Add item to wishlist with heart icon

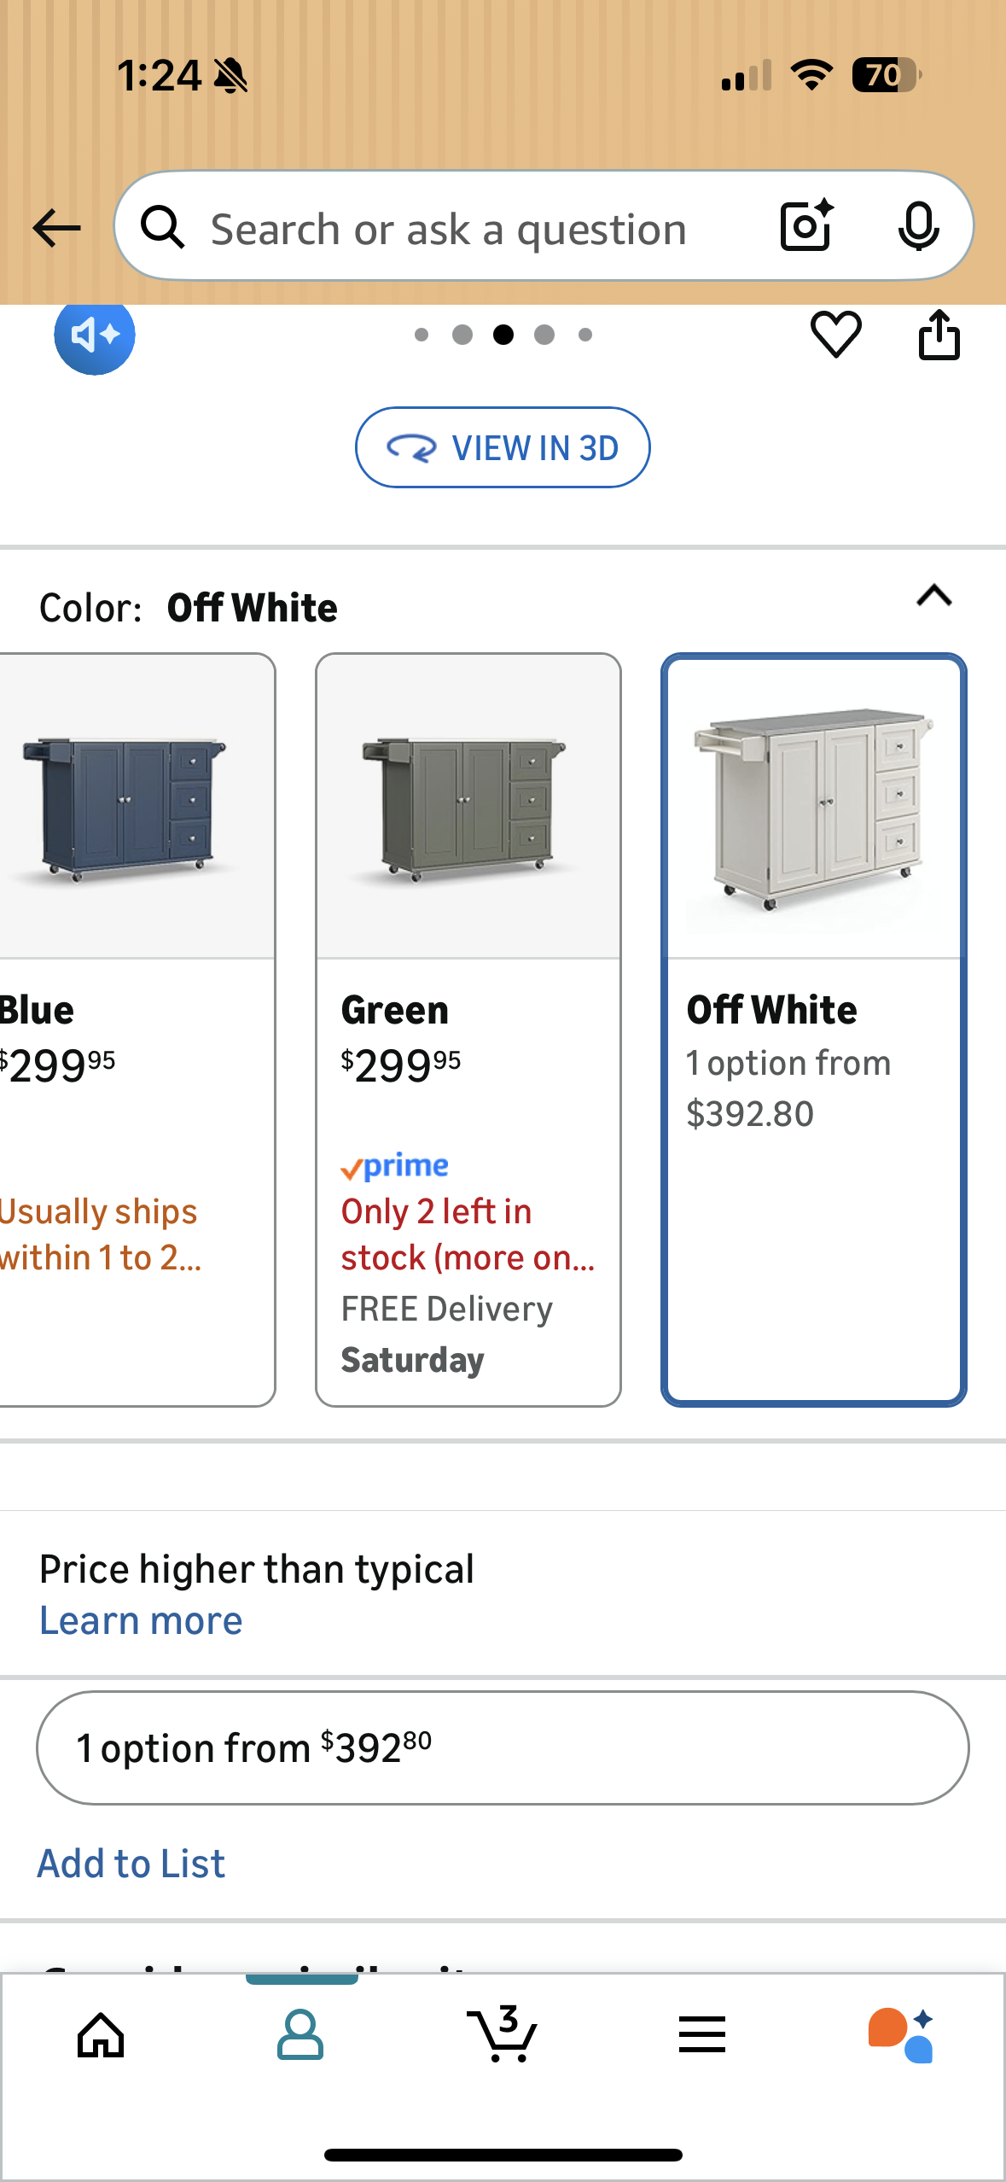[835, 335]
